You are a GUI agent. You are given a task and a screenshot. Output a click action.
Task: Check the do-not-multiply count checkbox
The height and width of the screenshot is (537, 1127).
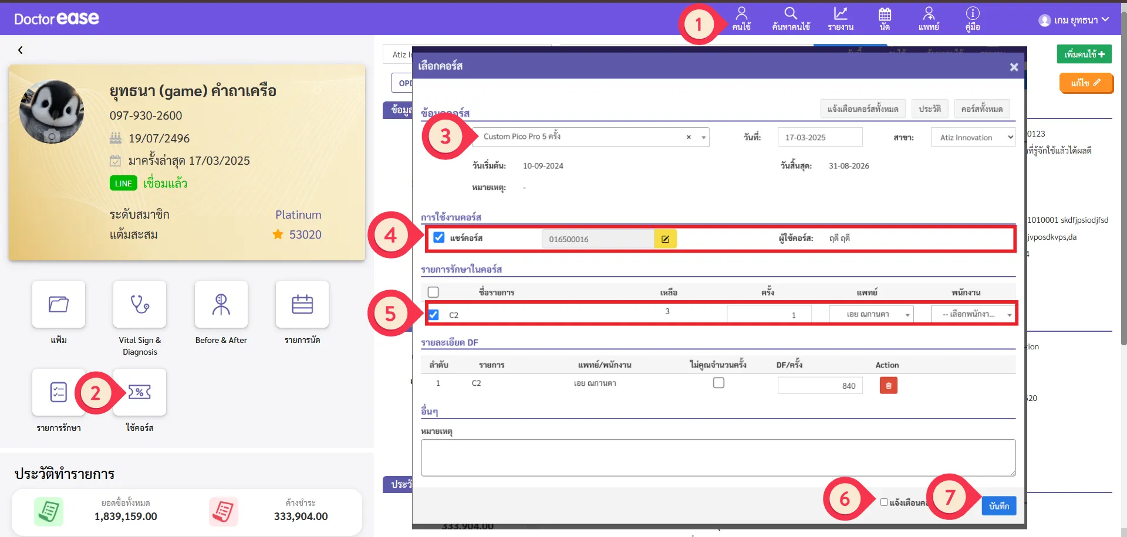point(718,383)
